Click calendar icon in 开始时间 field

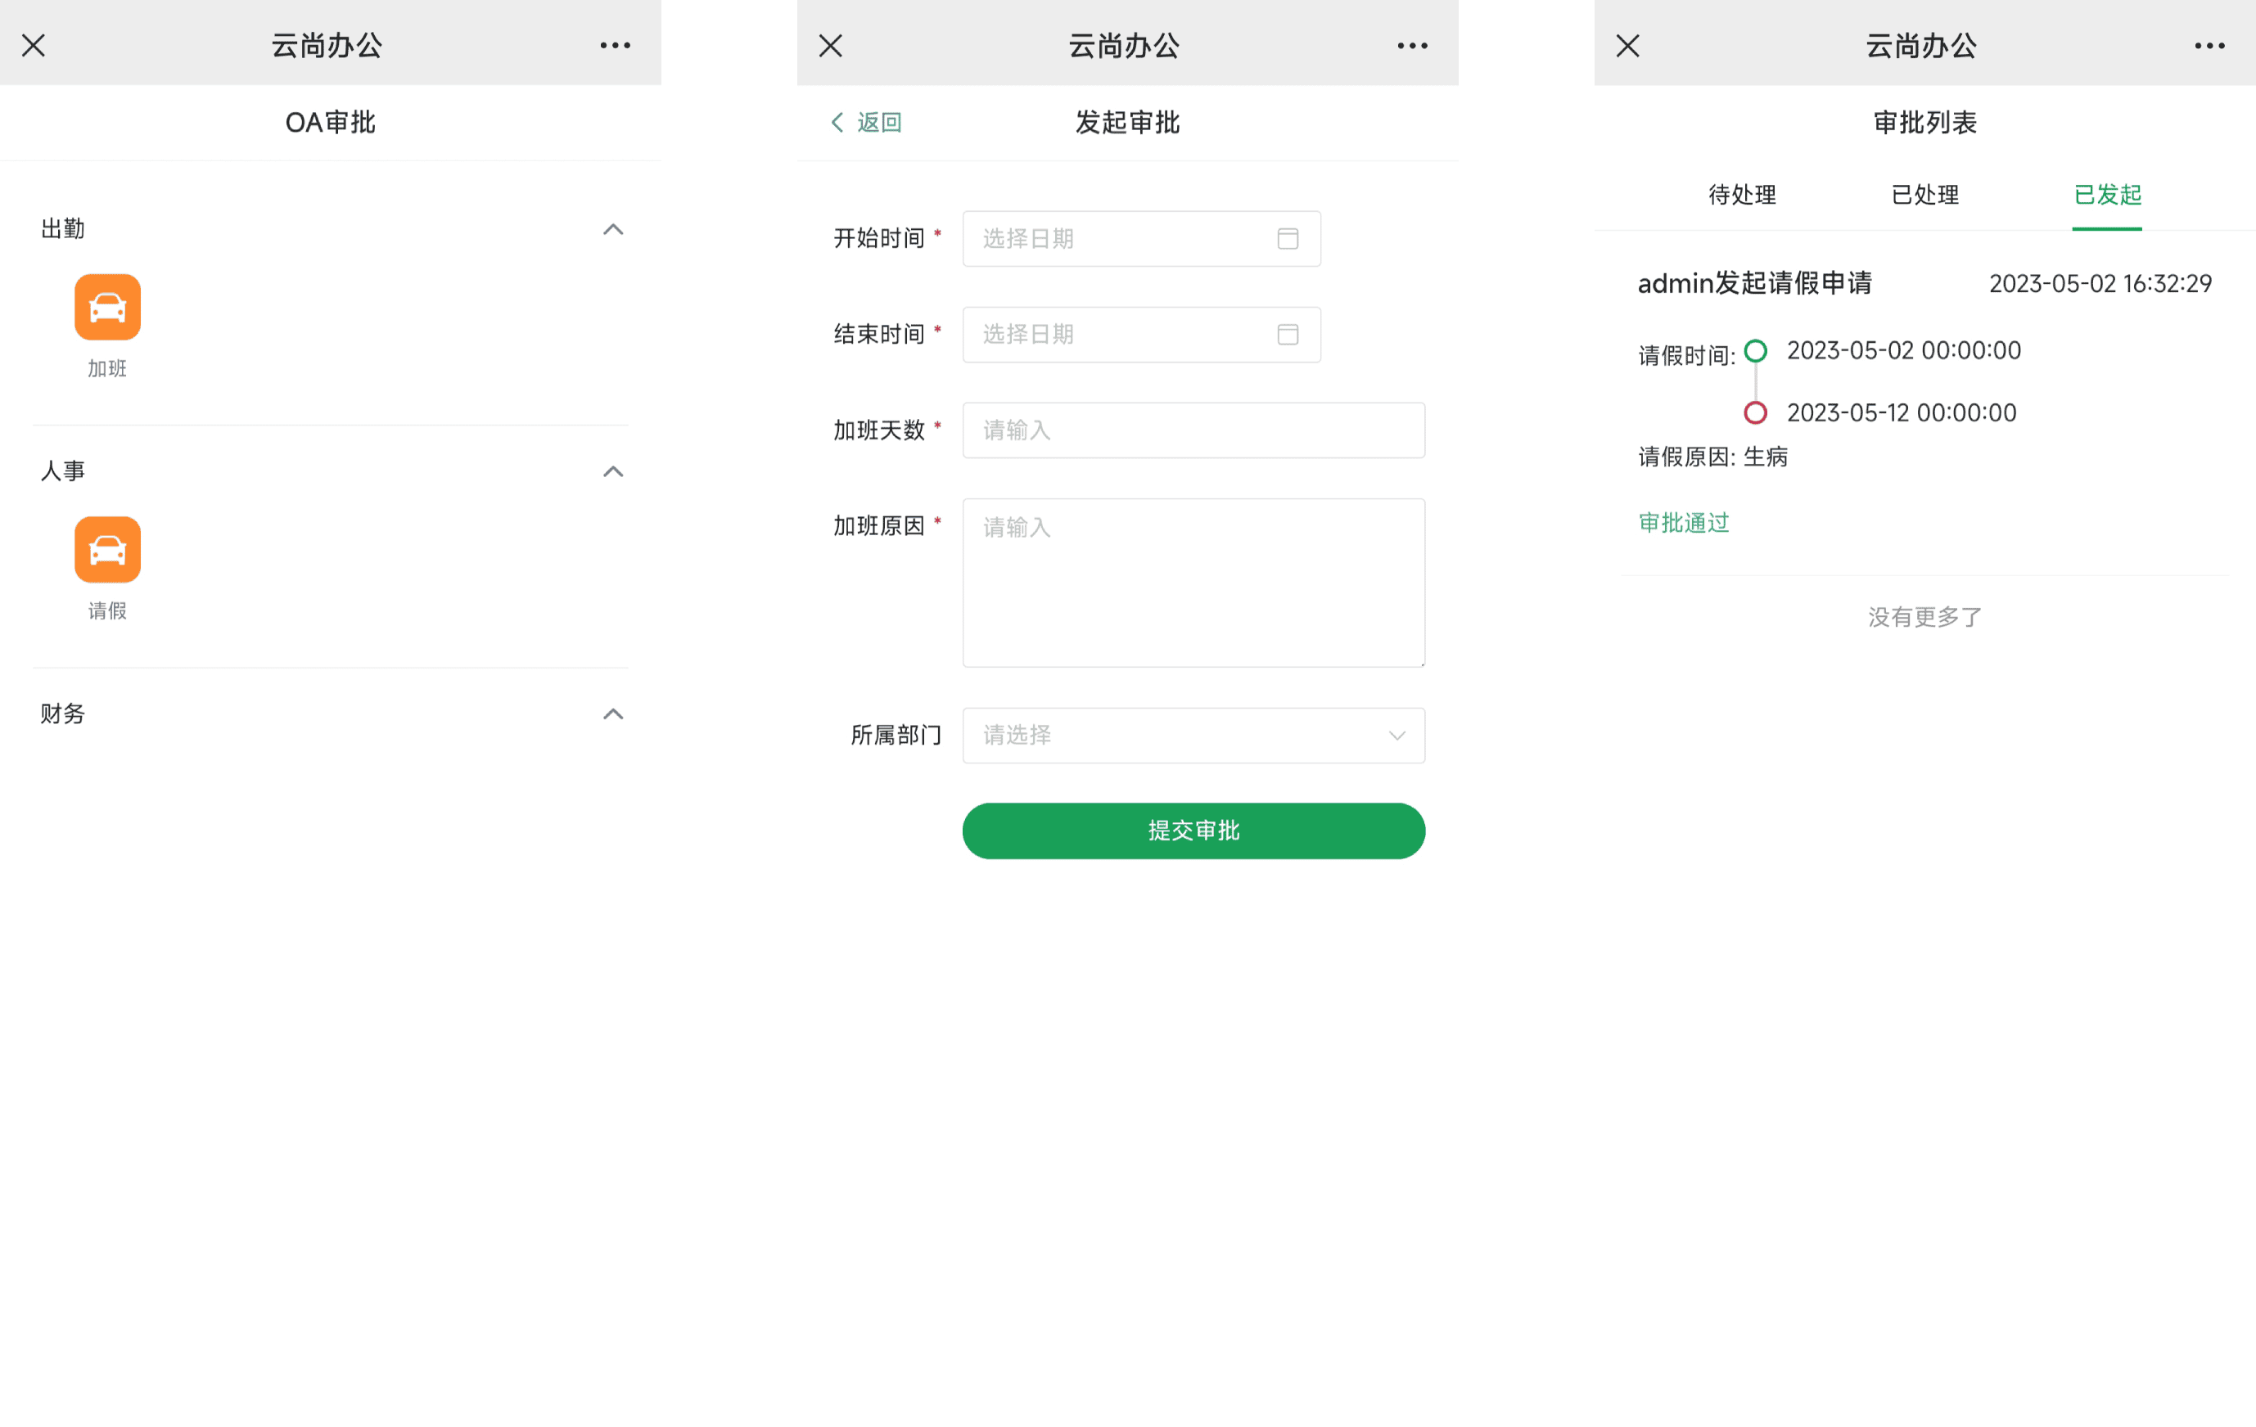(1288, 239)
